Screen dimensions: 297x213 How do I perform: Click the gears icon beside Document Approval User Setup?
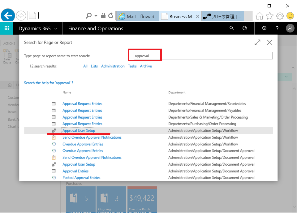54,164
